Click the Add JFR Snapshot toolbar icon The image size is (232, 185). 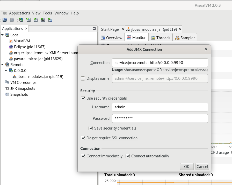tap(43, 20)
